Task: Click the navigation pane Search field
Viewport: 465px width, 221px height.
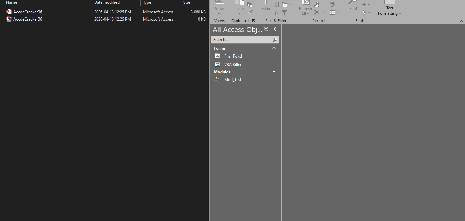Action: click(241, 40)
